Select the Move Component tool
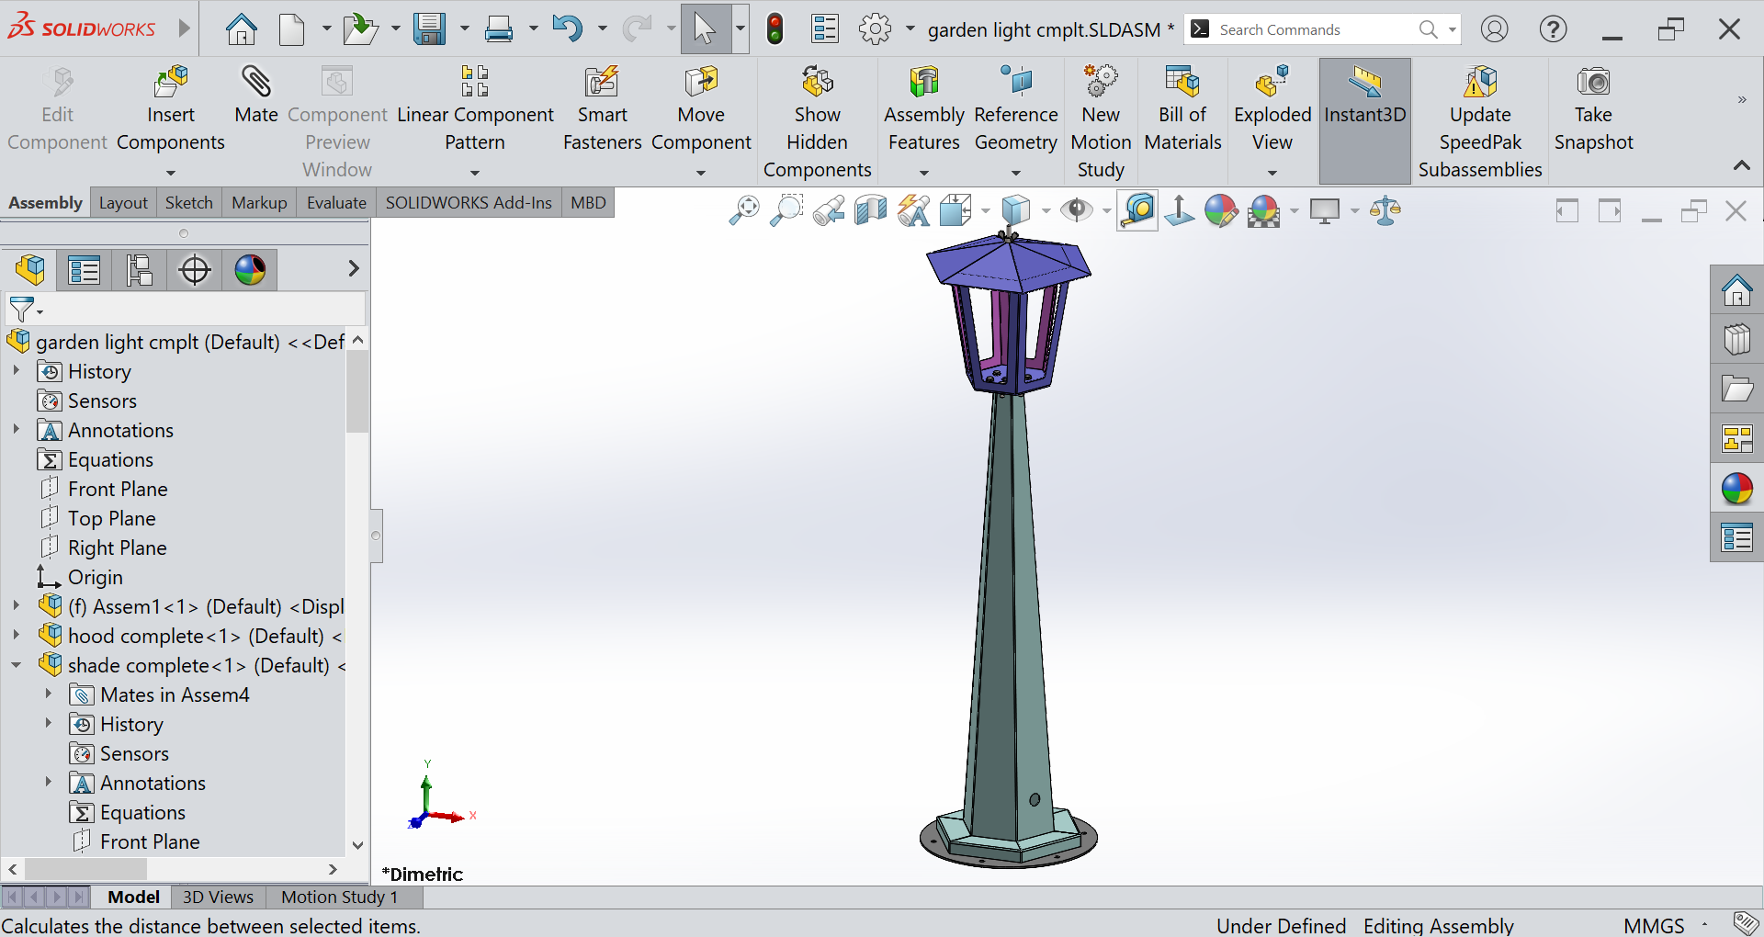This screenshot has width=1764, height=937. coord(701,108)
